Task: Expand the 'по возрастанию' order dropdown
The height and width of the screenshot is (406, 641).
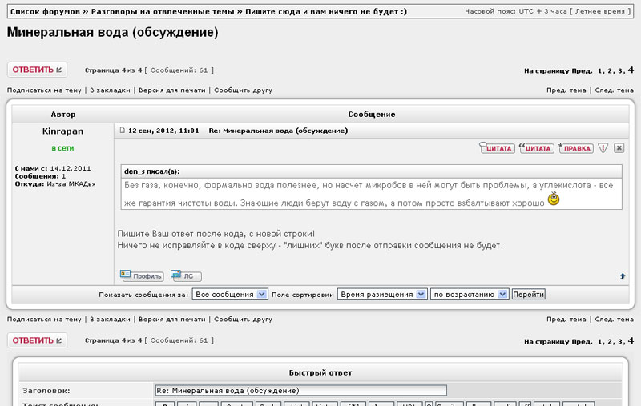Action: coord(469,295)
